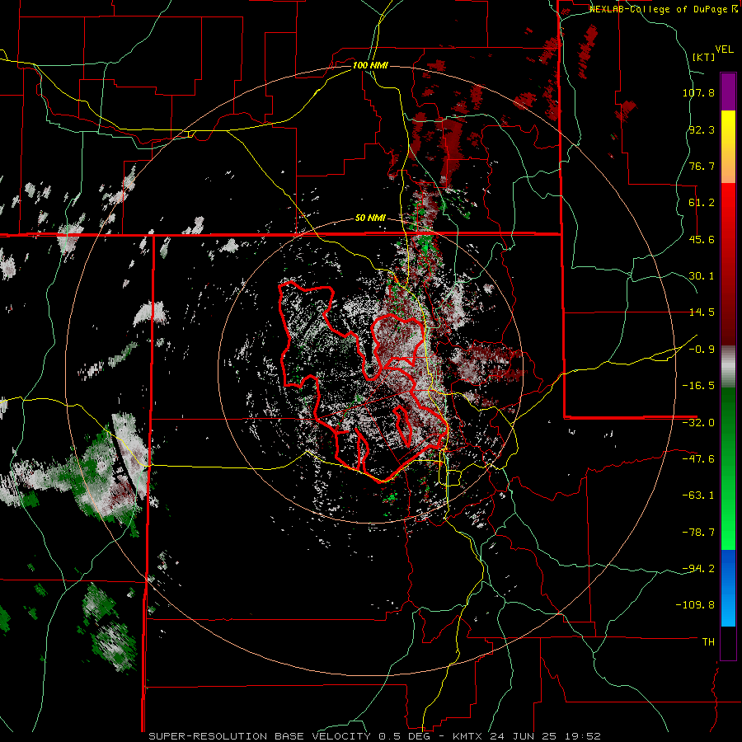Click the -109.8 velocity scale value

695,605
